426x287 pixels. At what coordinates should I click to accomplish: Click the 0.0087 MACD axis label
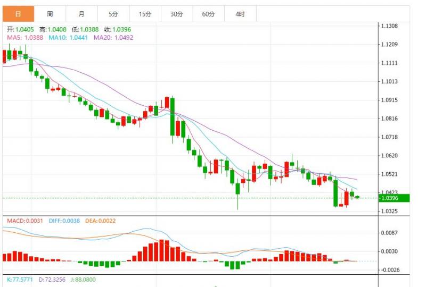389,233
